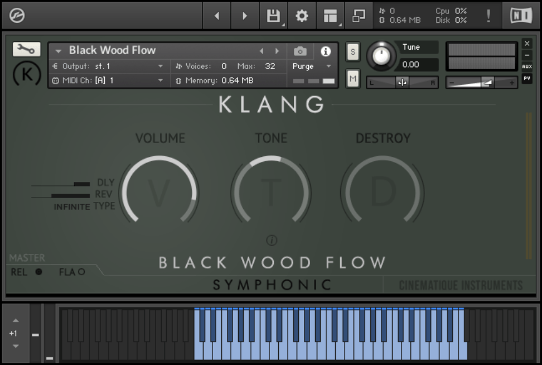The height and width of the screenshot is (365, 542).
Task: Click the Max voices value 32
Action: tap(270, 66)
